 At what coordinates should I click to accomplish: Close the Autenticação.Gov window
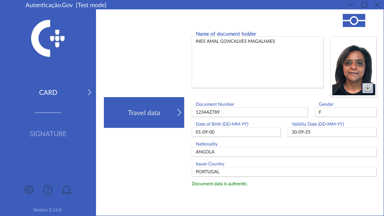(x=377, y=5)
